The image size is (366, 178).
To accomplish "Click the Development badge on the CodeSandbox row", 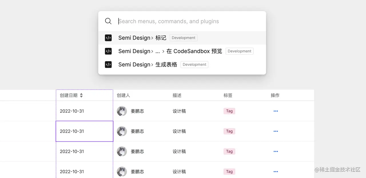I will point(239,51).
